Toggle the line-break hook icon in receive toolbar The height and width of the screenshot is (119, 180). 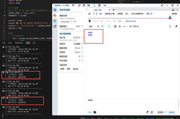pyautogui.click(x=98, y=26)
